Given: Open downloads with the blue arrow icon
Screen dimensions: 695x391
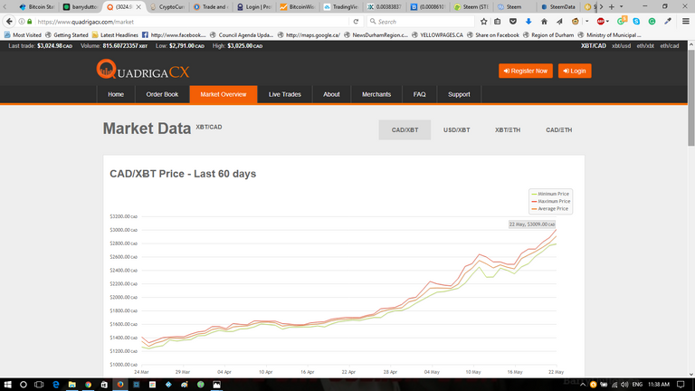Looking at the screenshot, I should click(x=528, y=22).
